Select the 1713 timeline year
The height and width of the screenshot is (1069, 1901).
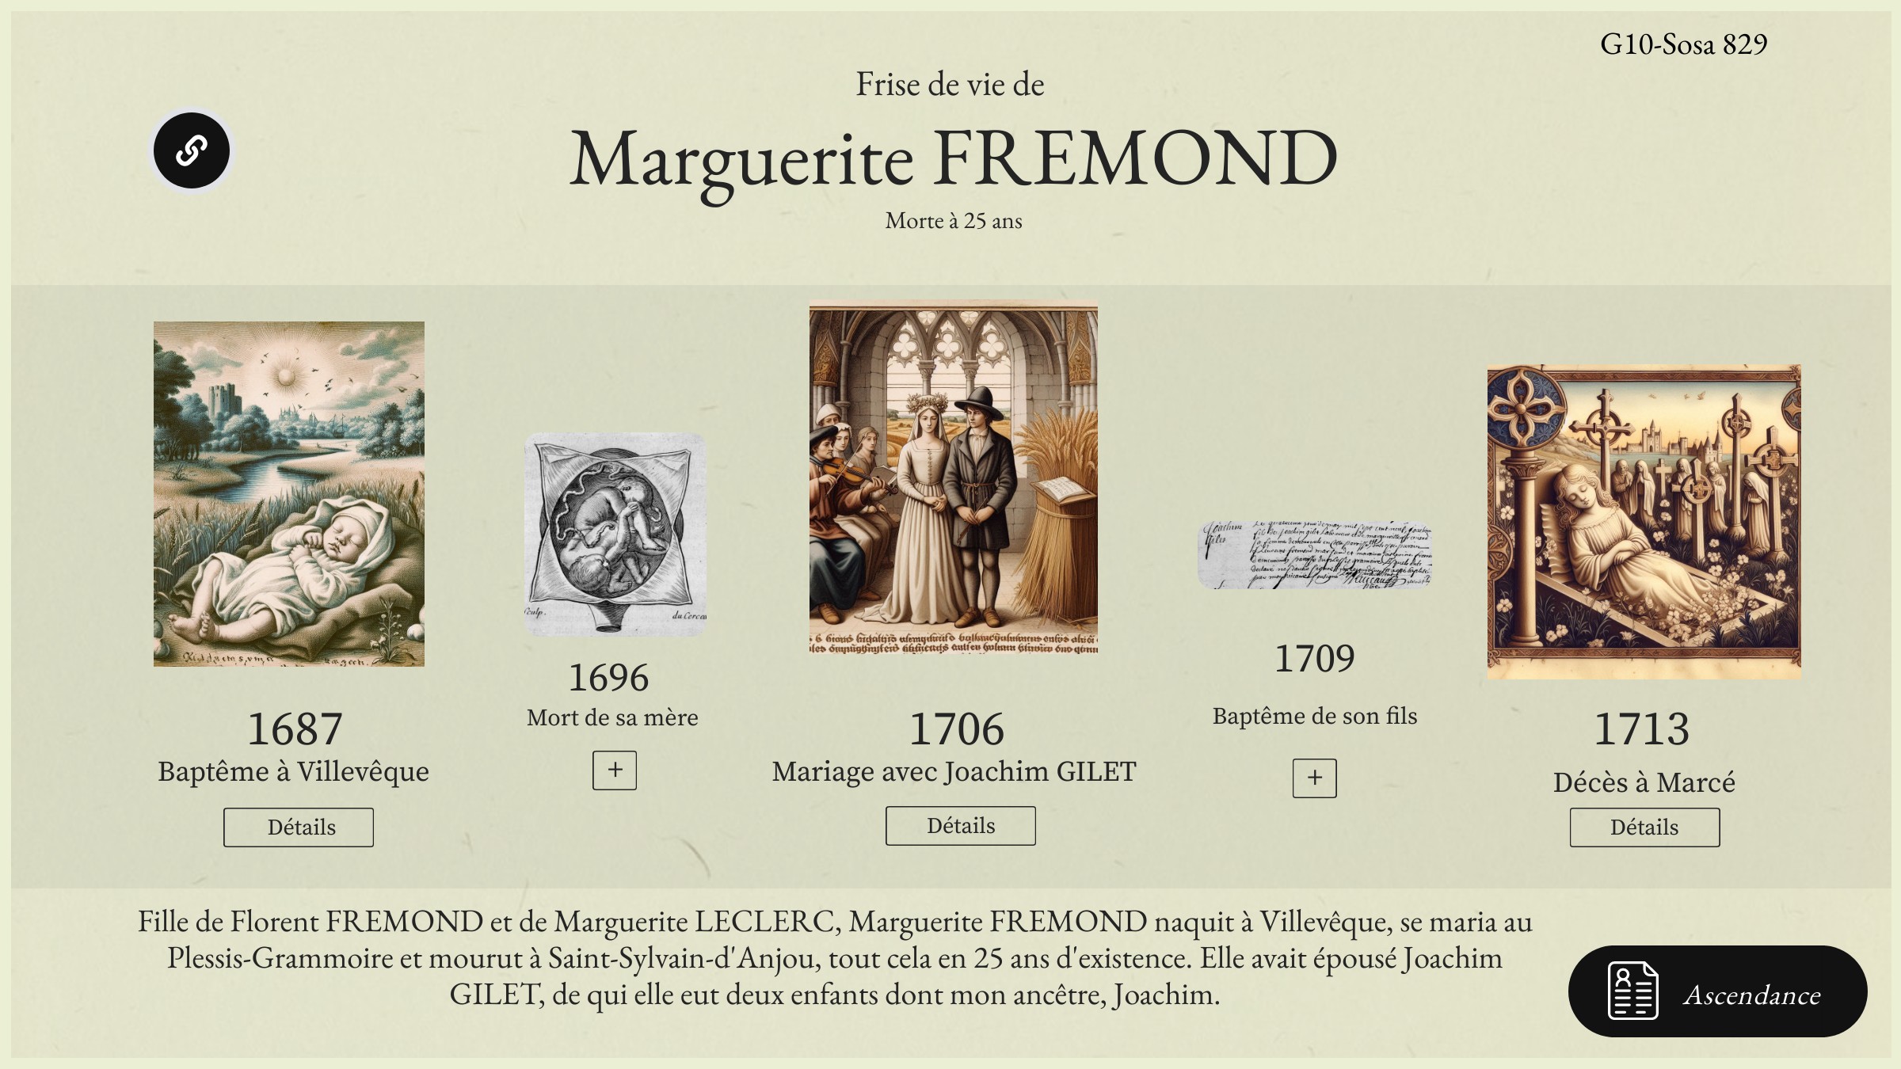pos(1641,729)
